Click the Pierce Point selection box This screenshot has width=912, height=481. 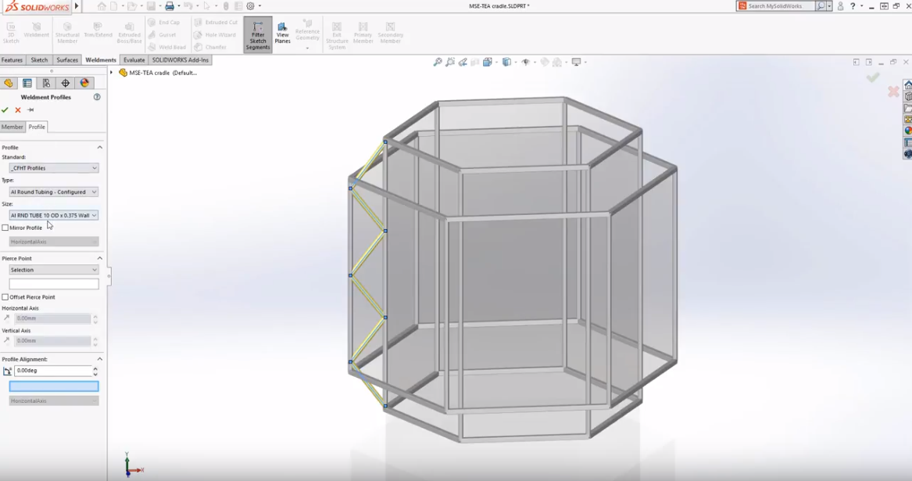coord(53,284)
